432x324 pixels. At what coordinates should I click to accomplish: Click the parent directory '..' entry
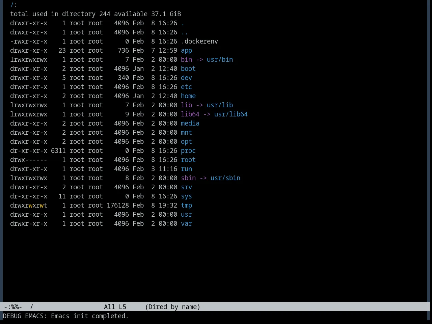(x=185, y=32)
